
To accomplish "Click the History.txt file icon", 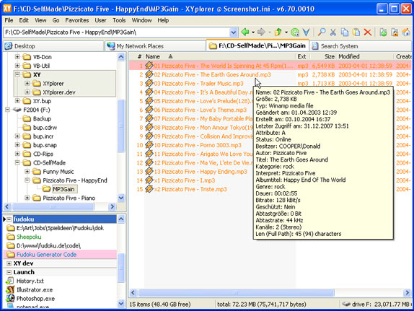I will point(10,281).
